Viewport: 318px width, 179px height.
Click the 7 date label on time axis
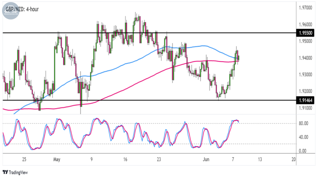[233, 159]
